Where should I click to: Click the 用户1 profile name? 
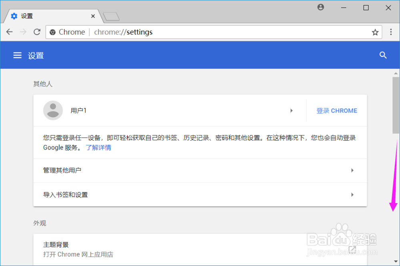point(78,111)
